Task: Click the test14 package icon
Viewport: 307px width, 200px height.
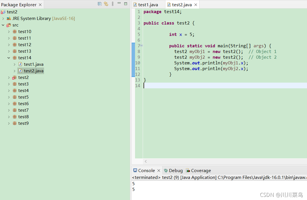Action: [x=14, y=58]
